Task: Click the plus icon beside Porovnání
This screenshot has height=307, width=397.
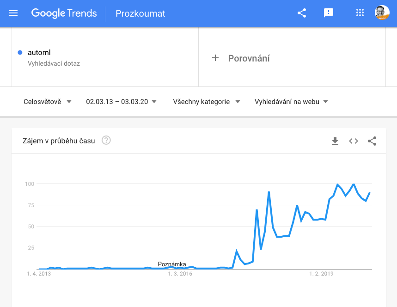Action: (215, 58)
